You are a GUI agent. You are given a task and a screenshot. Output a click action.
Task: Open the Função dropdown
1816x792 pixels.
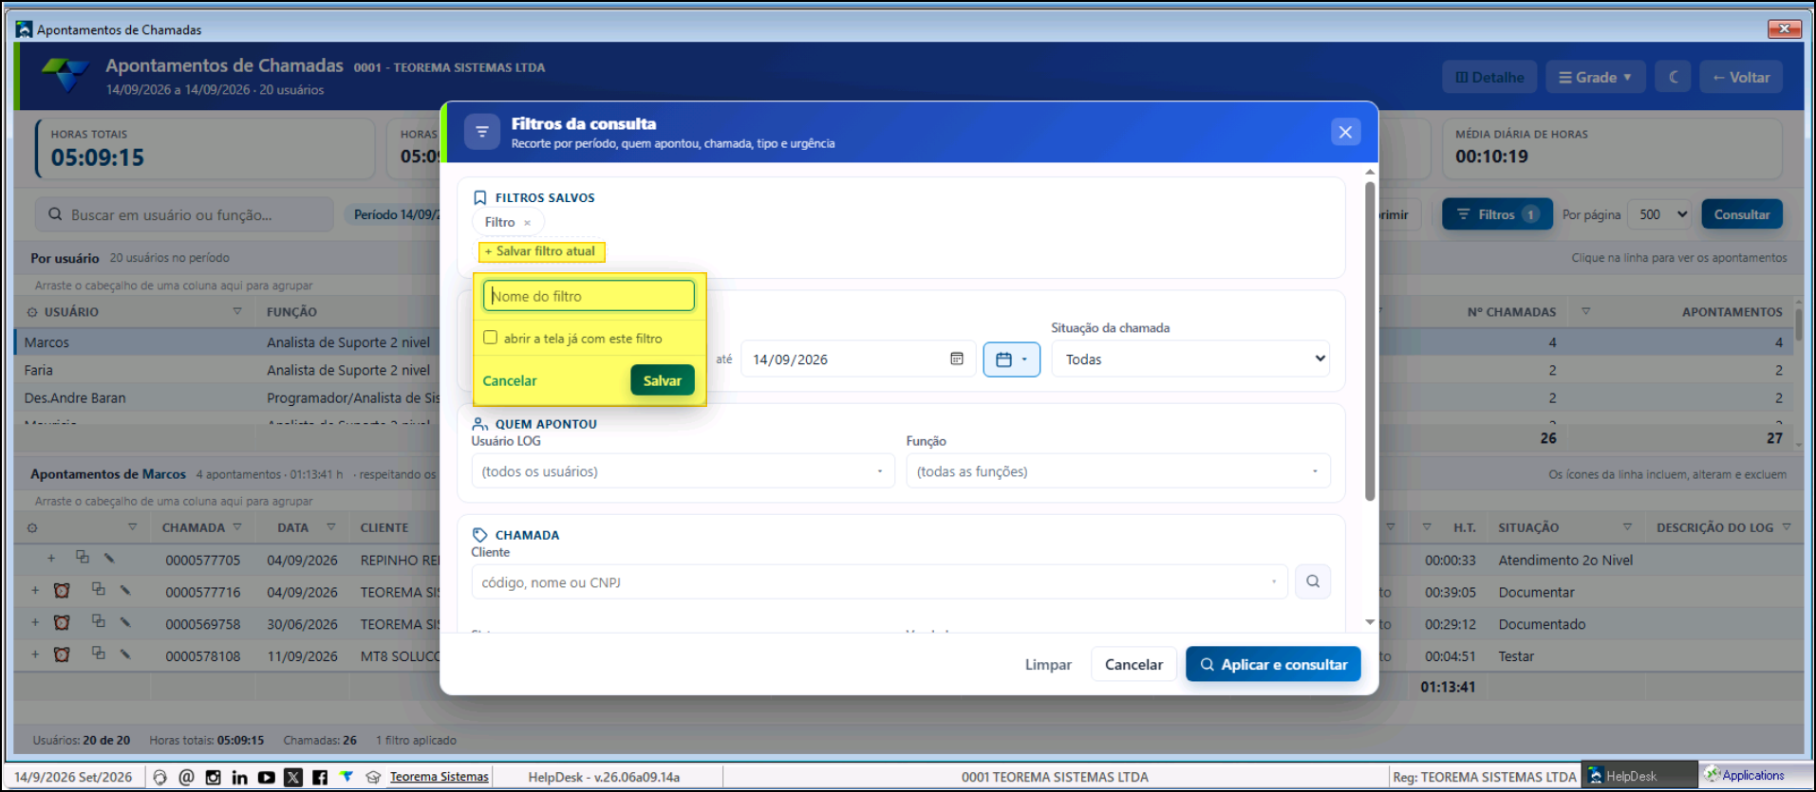click(x=1117, y=471)
